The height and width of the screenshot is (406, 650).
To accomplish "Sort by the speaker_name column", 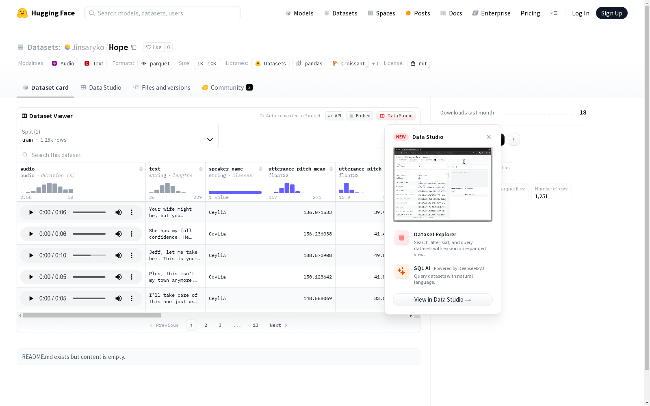I will [x=260, y=169].
